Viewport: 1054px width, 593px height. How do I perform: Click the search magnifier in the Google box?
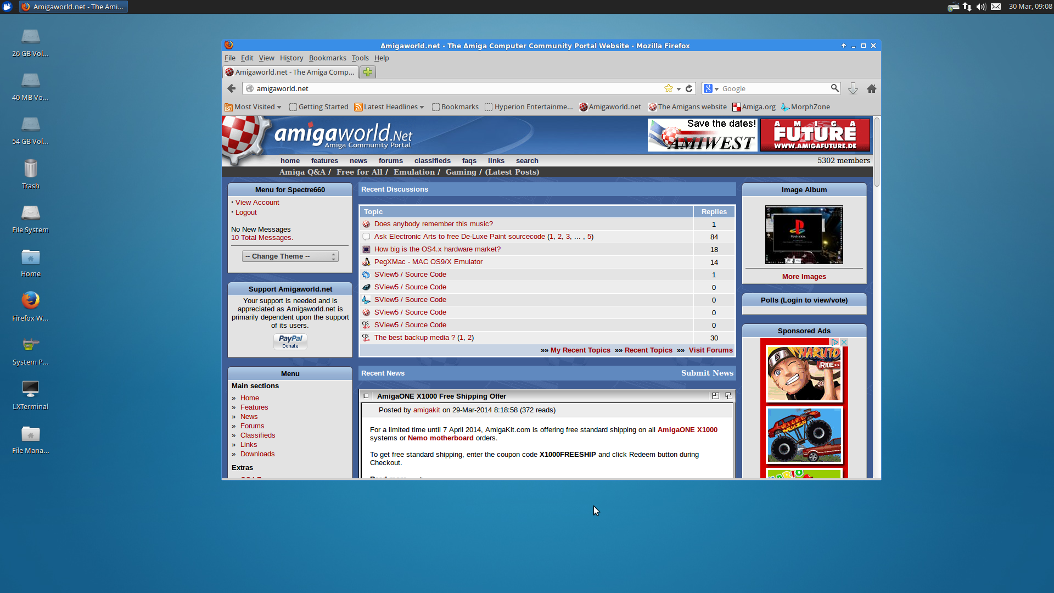coord(834,88)
